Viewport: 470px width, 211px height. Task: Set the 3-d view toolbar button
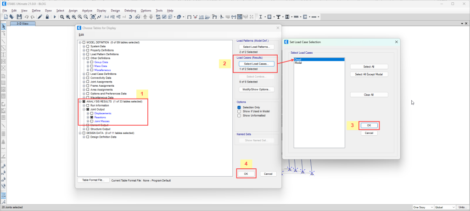(x=106, y=17)
